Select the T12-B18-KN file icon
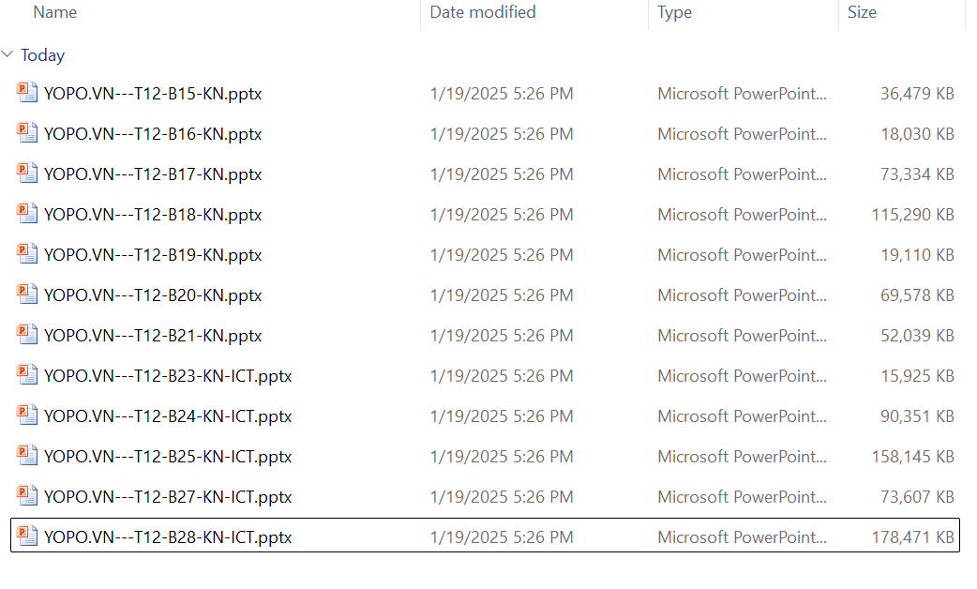 pos(27,214)
